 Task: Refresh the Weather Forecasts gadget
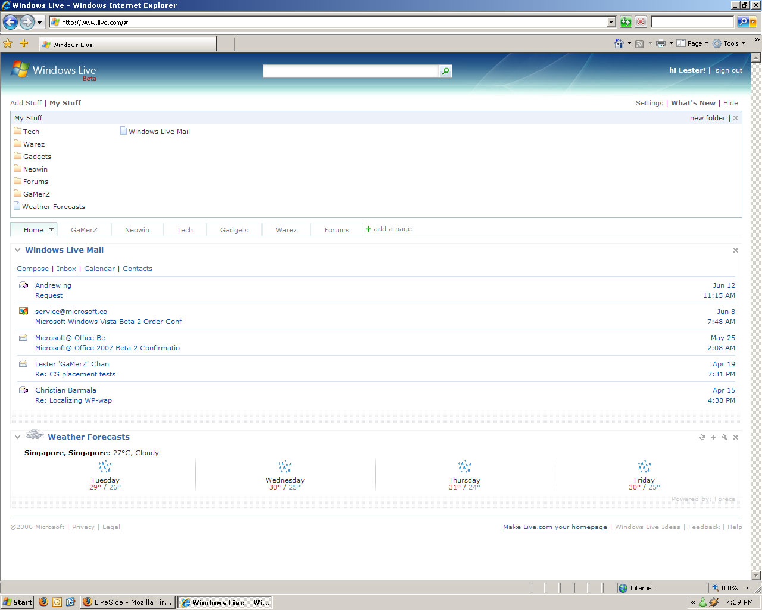[702, 437]
